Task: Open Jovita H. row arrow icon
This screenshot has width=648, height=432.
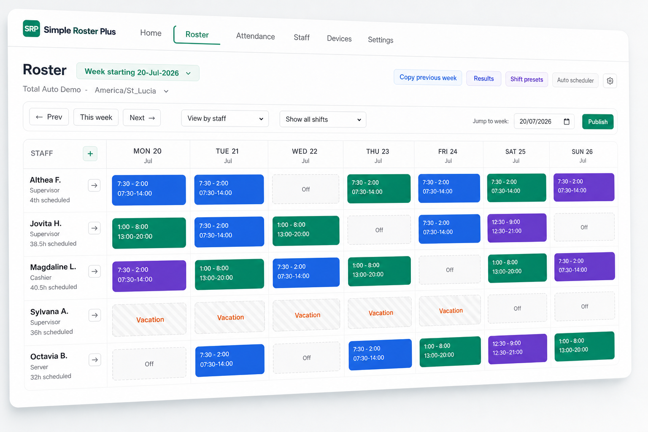Action: pyautogui.click(x=94, y=228)
